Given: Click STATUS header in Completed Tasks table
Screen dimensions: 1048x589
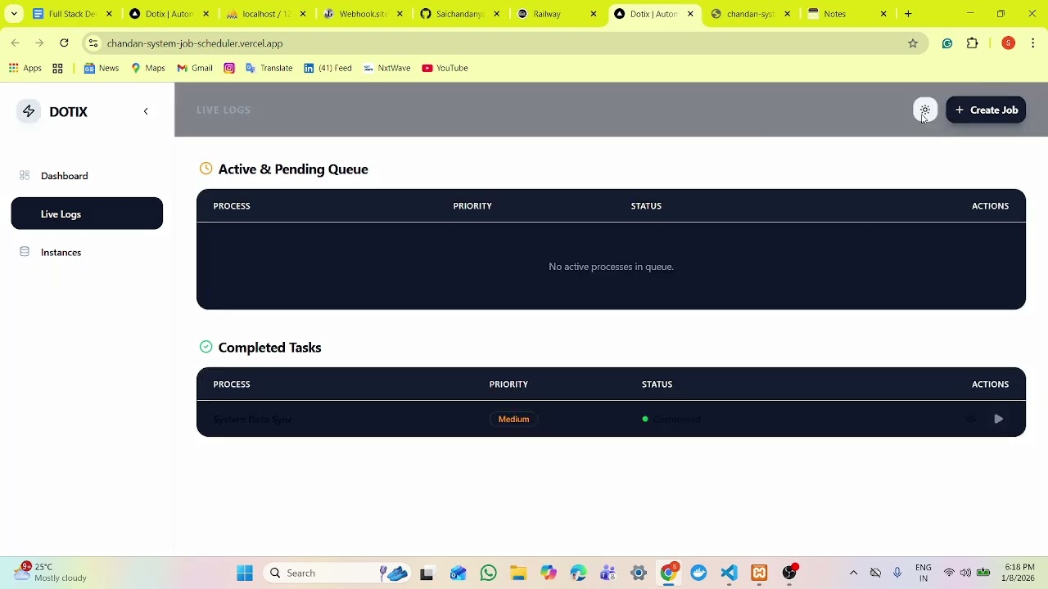Looking at the screenshot, I should click(x=657, y=384).
